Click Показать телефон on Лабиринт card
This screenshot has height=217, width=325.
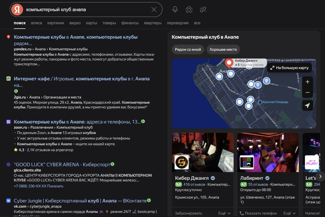tap(258, 213)
